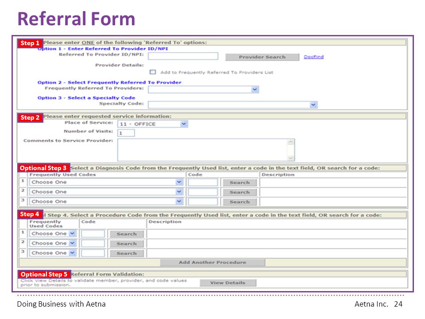Screen dimensions: 425x319
Task: Open procedure row 3 Choose One dropdown
Action: [x=53, y=253]
